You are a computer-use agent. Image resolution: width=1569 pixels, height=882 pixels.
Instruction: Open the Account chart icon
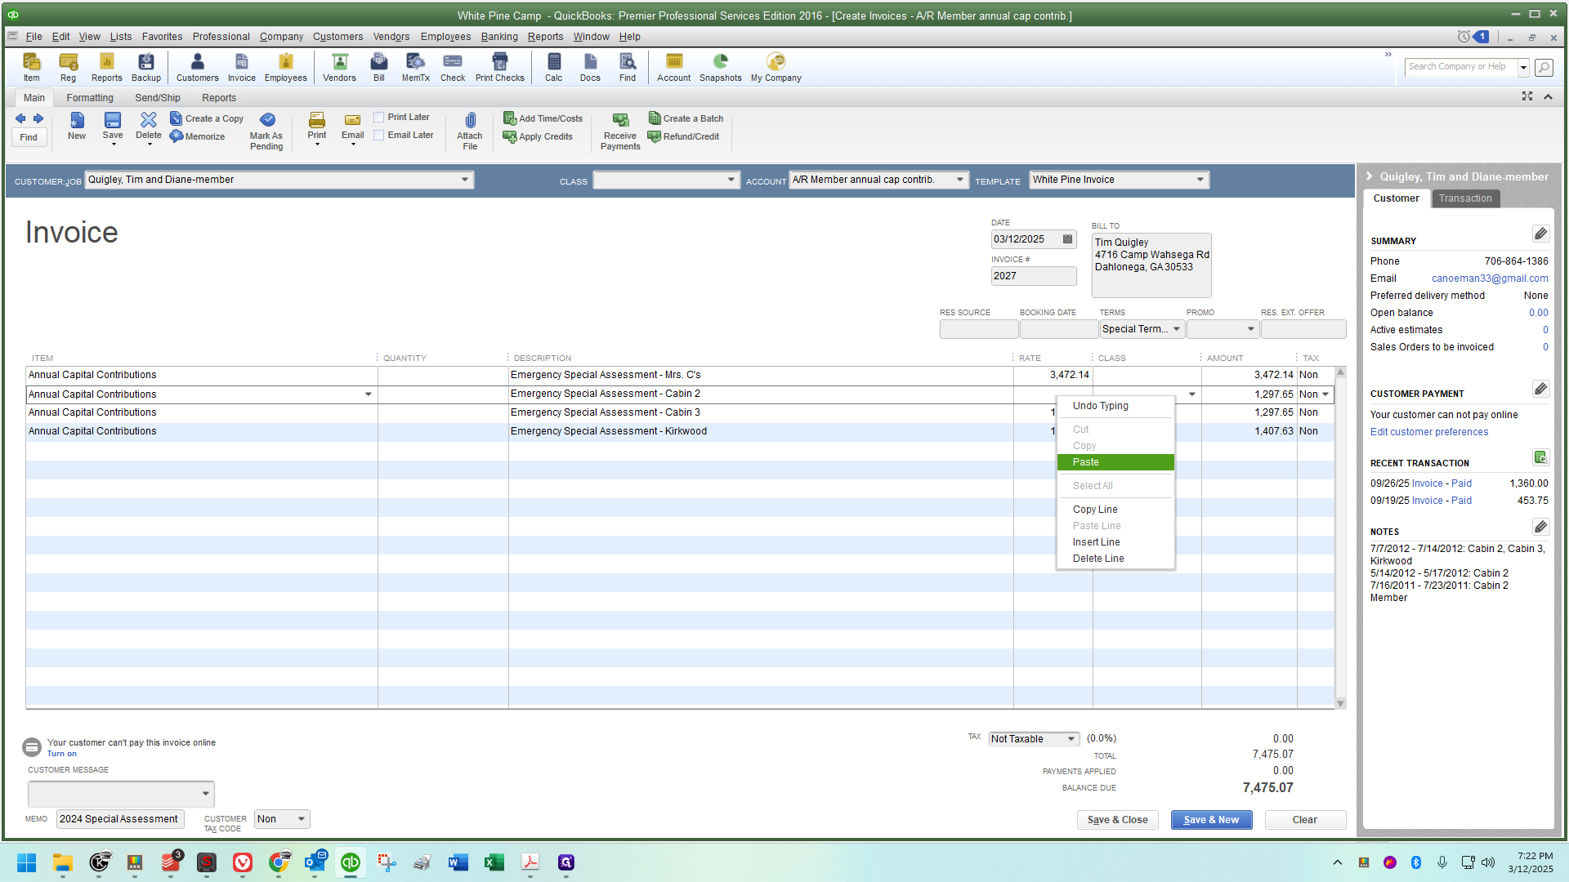pyautogui.click(x=673, y=67)
